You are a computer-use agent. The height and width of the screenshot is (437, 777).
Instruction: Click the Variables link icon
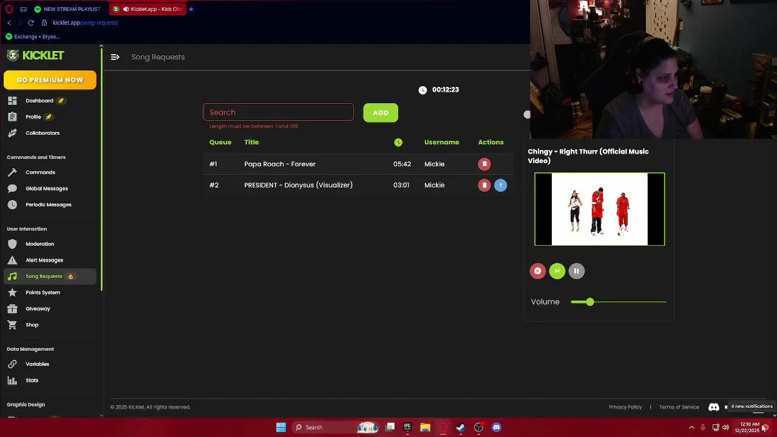(12, 364)
